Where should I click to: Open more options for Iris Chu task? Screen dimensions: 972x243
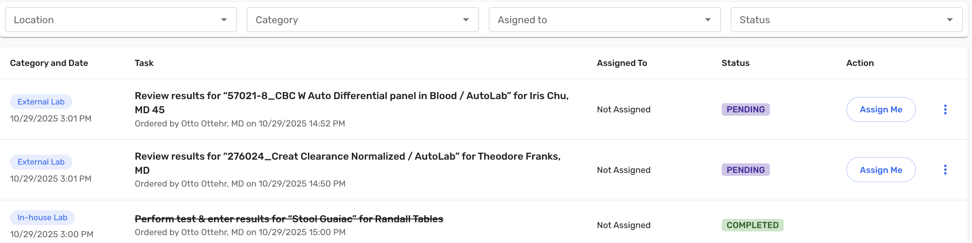pos(945,109)
